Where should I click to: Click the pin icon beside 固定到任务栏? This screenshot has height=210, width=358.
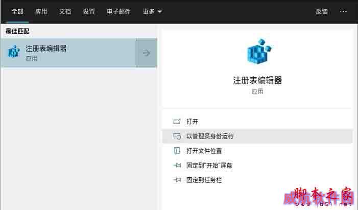(177, 180)
